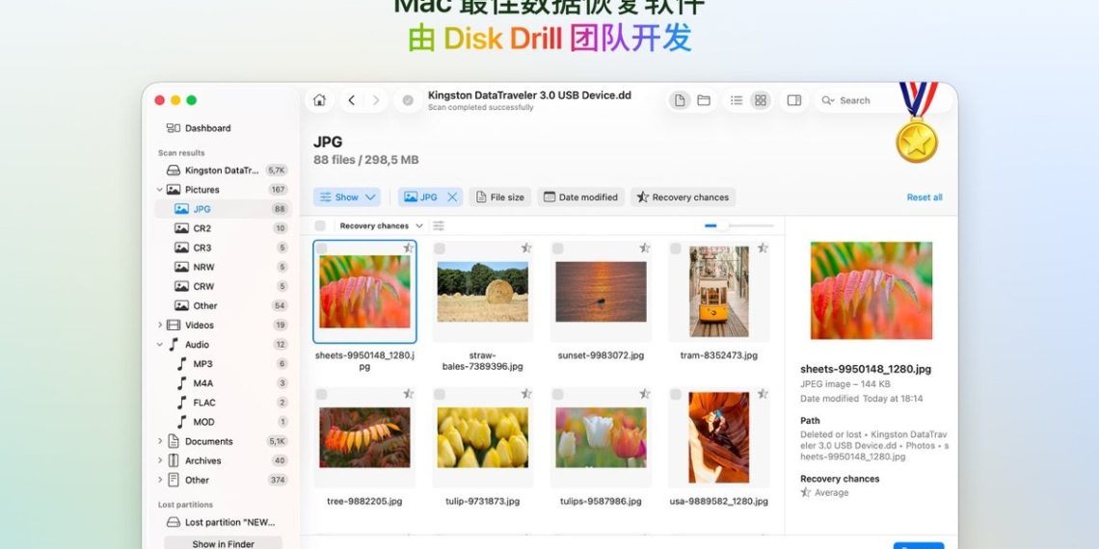Tick the select-all checkbox above thumbnails
This screenshot has height=549, width=1099.
(320, 225)
